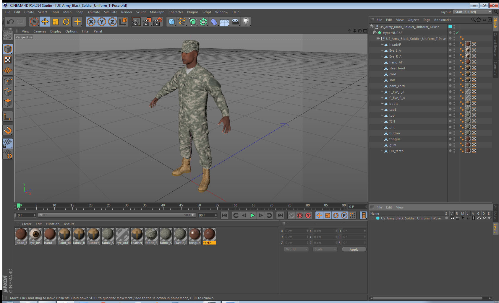The image size is (499, 303).
Task: Click the Undo arrow icon
Action: click(x=10, y=22)
